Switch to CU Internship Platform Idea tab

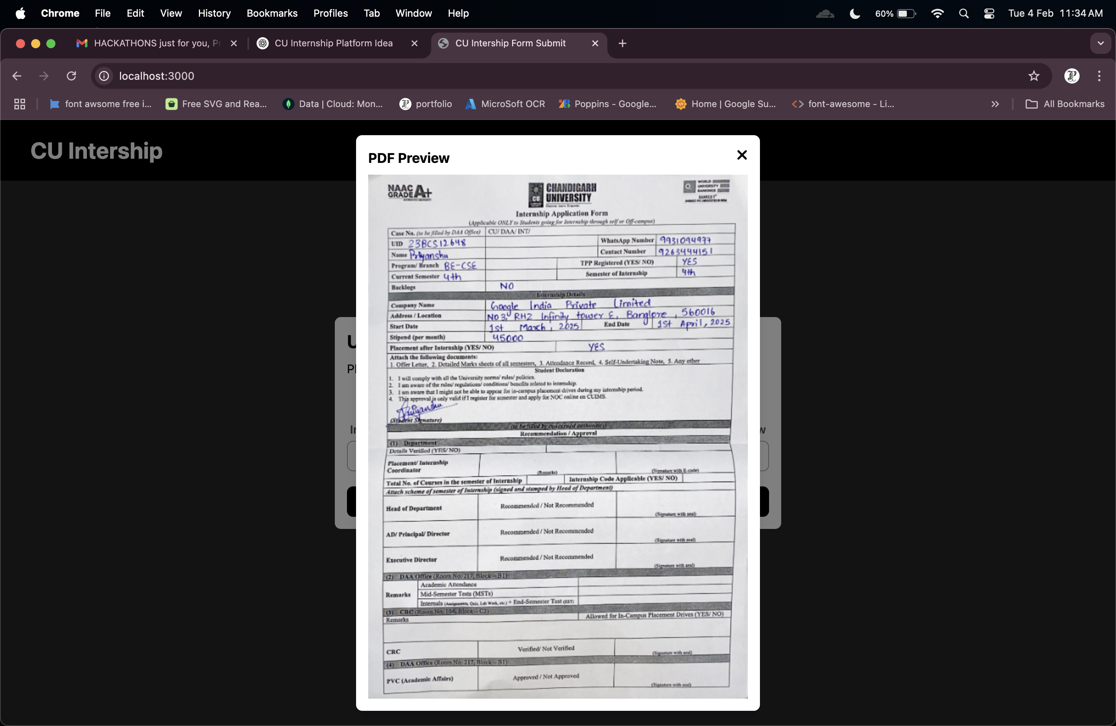point(333,44)
